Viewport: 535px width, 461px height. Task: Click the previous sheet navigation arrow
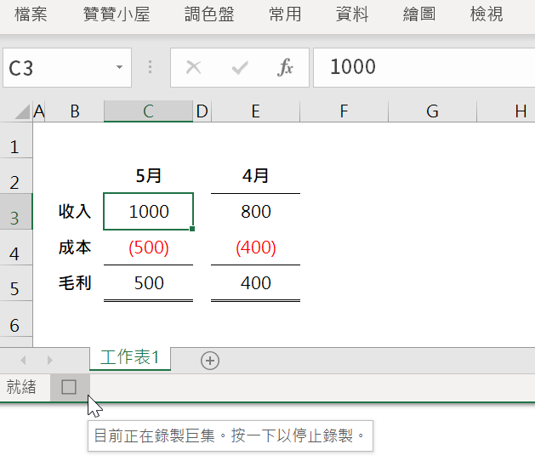point(23,360)
